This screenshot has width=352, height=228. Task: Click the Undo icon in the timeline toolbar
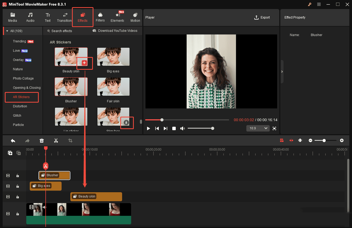point(13,141)
